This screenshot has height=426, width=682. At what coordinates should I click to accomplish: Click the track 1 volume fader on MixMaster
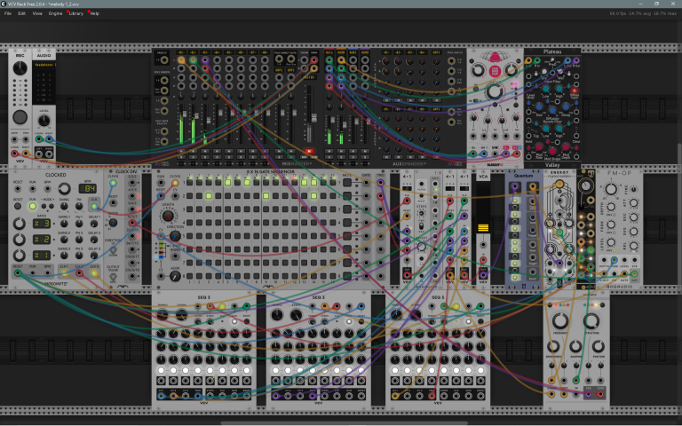185,114
